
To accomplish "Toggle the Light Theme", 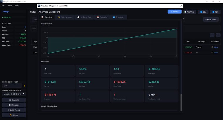I will (14, 110).
